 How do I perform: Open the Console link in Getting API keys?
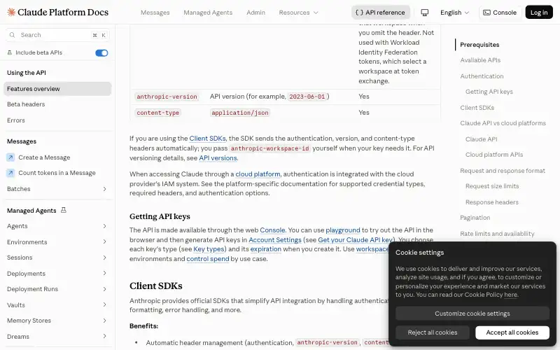tap(272, 230)
